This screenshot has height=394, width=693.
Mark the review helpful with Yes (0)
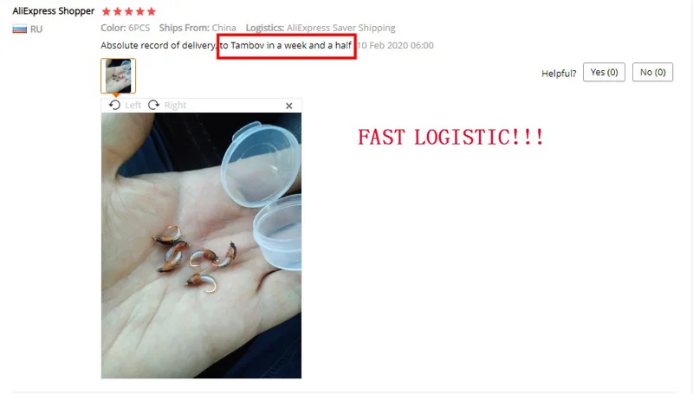(x=604, y=72)
